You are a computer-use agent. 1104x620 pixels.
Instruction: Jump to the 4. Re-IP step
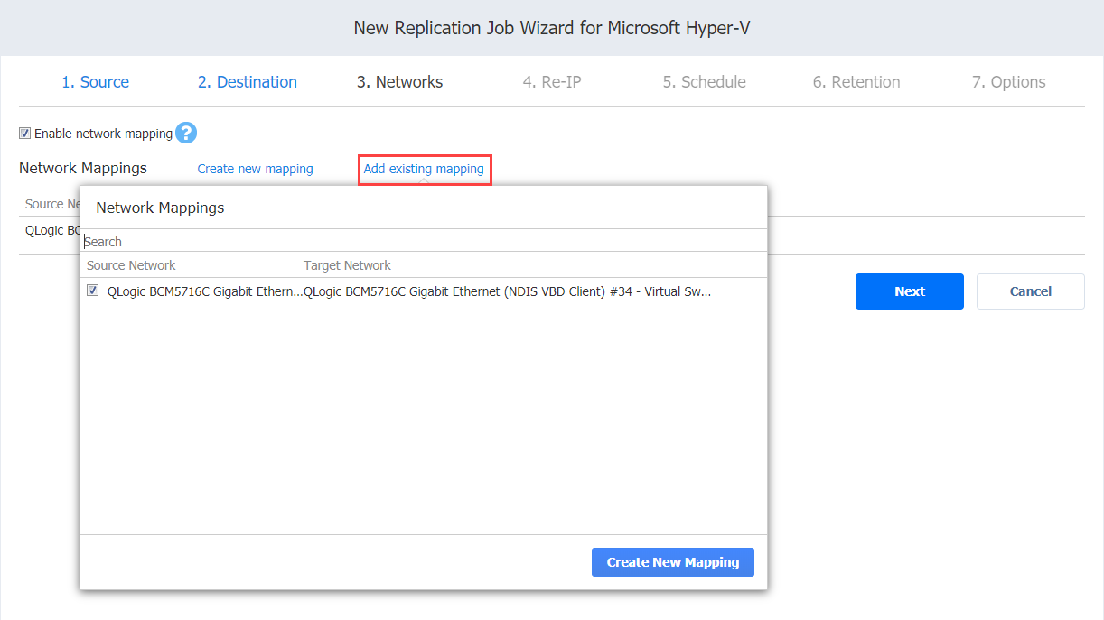coord(551,82)
